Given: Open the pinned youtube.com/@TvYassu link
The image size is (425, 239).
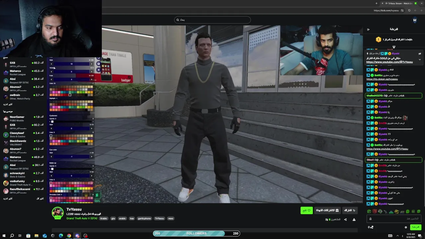Looking at the screenshot, I should [389, 62].
